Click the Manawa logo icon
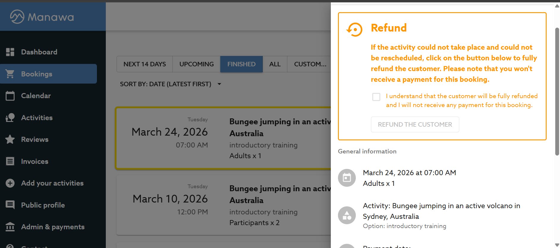The height and width of the screenshot is (248, 560). [17, 17]
